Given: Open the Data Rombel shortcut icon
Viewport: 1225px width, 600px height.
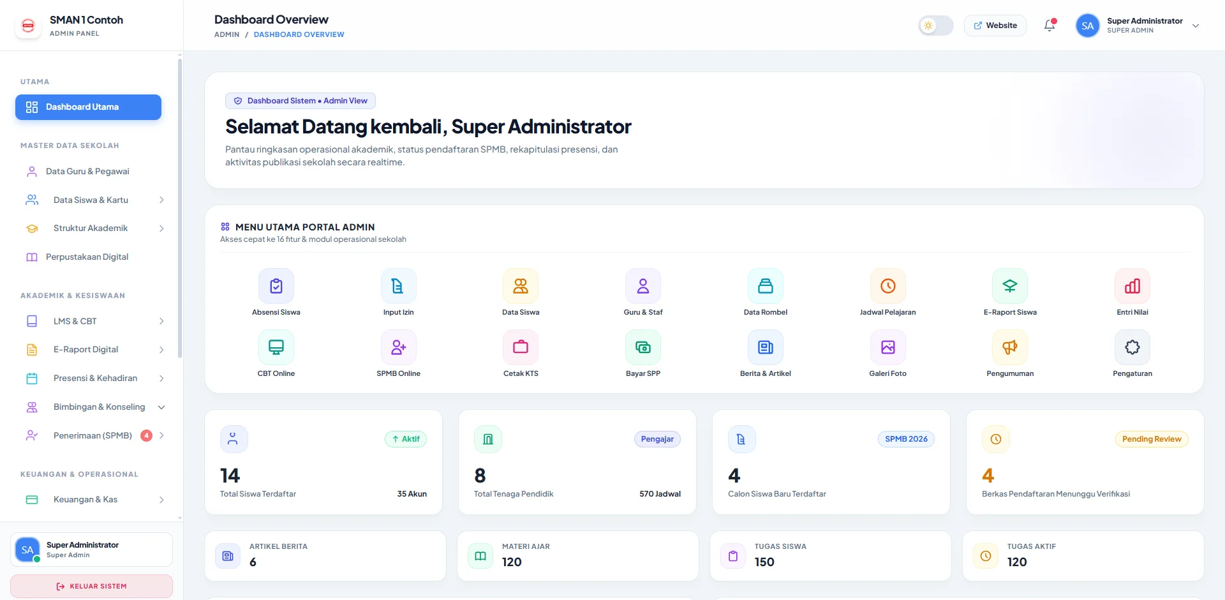Looking at the screenshot, I should click(766, 286).
